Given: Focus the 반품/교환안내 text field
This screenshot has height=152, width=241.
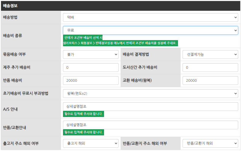Looking at the screenshot, I should [x=150, y=125].
